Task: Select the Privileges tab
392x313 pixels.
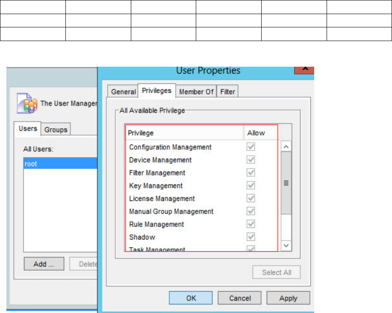Action: click(x=157, y=91)
